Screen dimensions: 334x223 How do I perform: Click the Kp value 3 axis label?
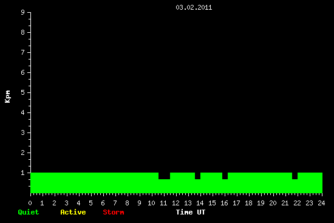pyautogui.click(x=23, y=132)
